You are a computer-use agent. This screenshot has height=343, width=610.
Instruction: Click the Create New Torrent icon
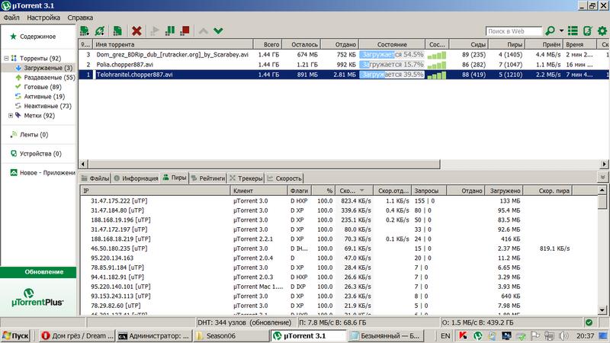click(x=117, y=30)
